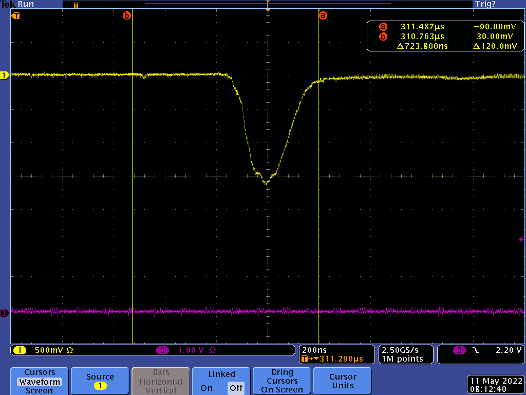Viewport: 526px width, 395px height.
Task: Click channel 1 yellow ground reference marker
Action: click(5, 76)
